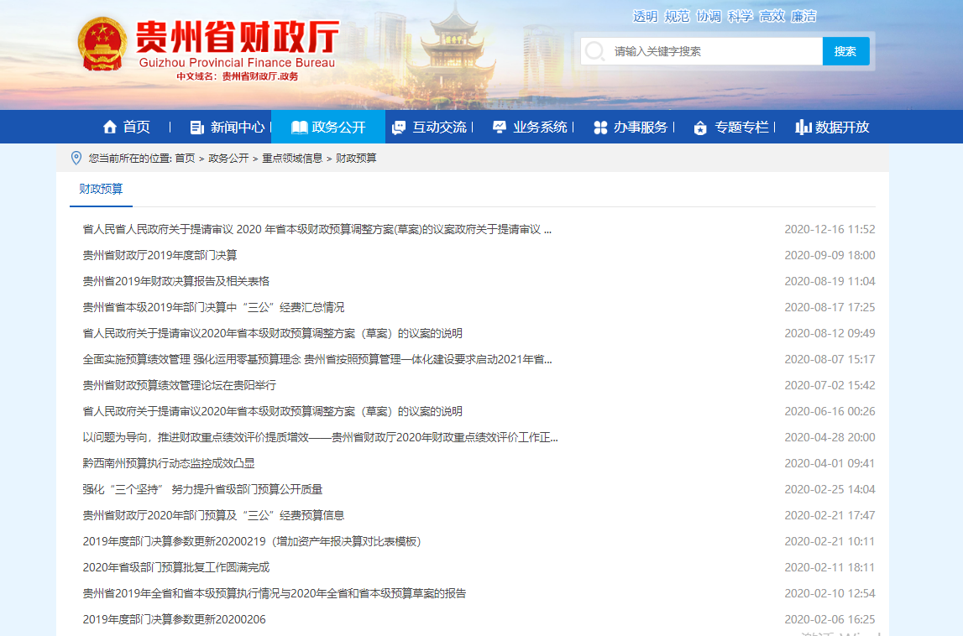963x636 pixels.
Task: Focus the keyword search input field
Action: (x=714, y=51)
